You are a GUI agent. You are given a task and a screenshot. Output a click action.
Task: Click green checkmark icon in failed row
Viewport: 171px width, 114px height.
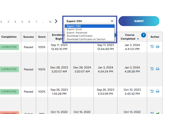[x=158, y=113]
